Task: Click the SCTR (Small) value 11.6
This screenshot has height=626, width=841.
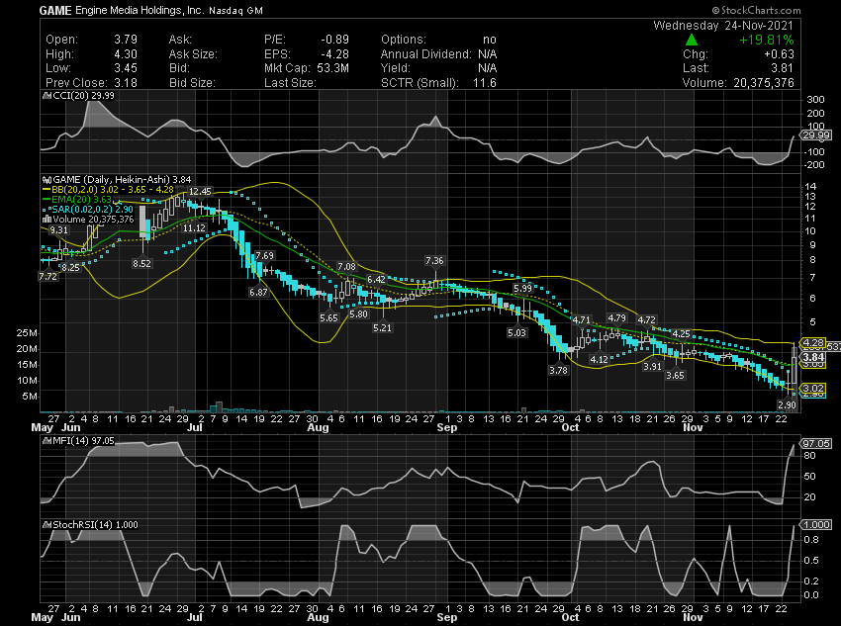Action: point(485,82)
